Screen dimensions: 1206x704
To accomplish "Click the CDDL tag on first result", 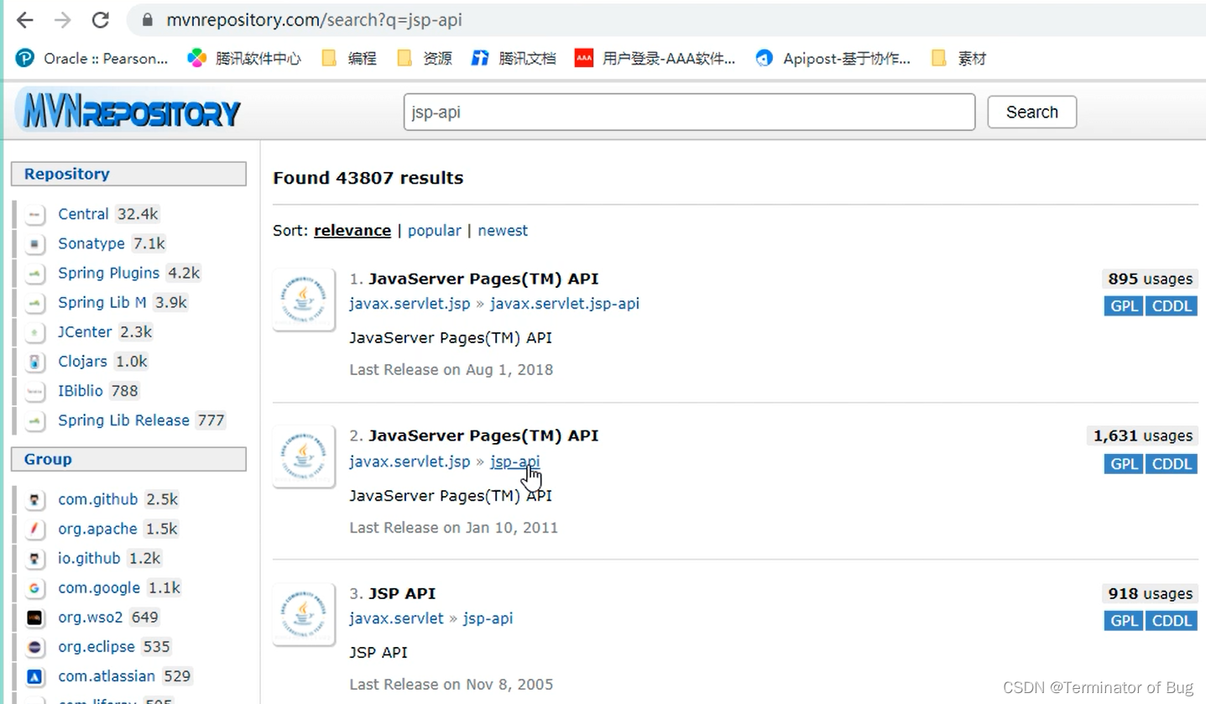I will 1172,306.
